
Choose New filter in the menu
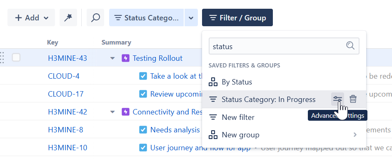[284, 117]
